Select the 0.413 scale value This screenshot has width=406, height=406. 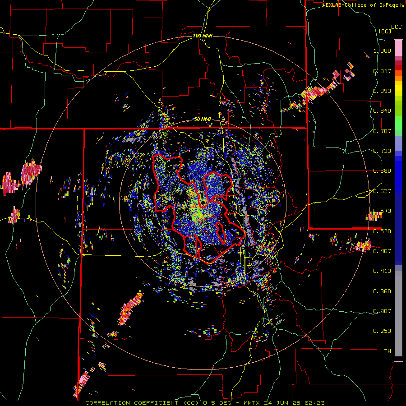tap(382, 271)
